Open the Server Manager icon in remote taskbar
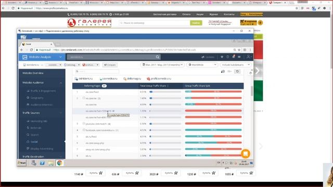Viewport: 333px width, 187px height. 33,163
